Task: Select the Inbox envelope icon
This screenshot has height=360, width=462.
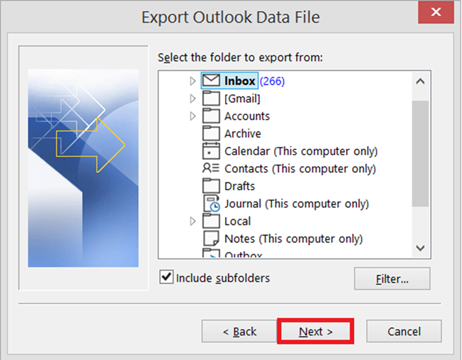Action: pyautogui.click(x=211, y=81)
